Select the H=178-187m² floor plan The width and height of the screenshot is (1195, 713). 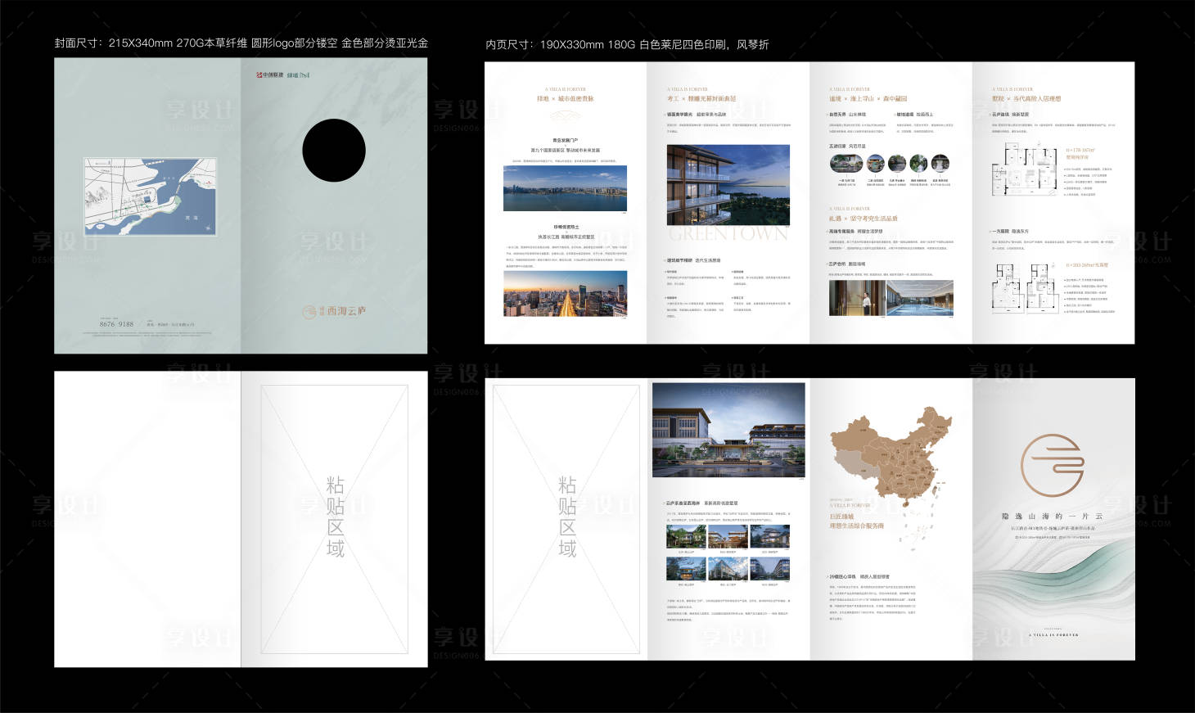(1023, 169)
